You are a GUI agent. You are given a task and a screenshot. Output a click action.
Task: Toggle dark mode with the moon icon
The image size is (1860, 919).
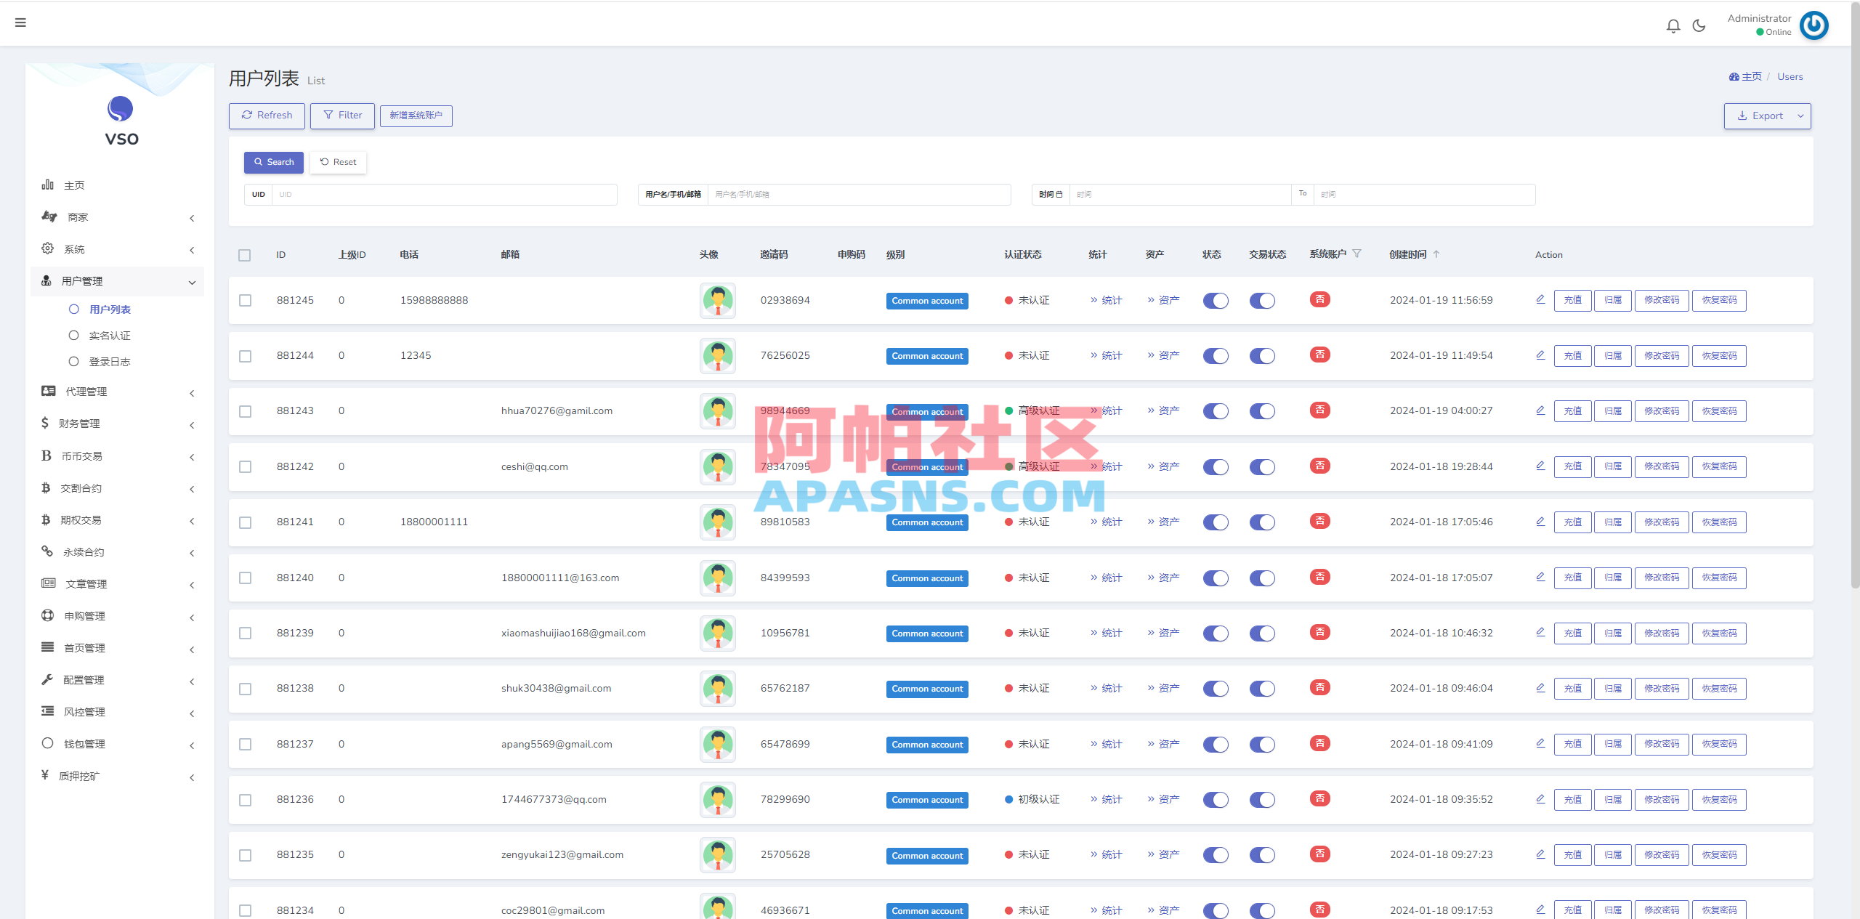coord(1699,25)
